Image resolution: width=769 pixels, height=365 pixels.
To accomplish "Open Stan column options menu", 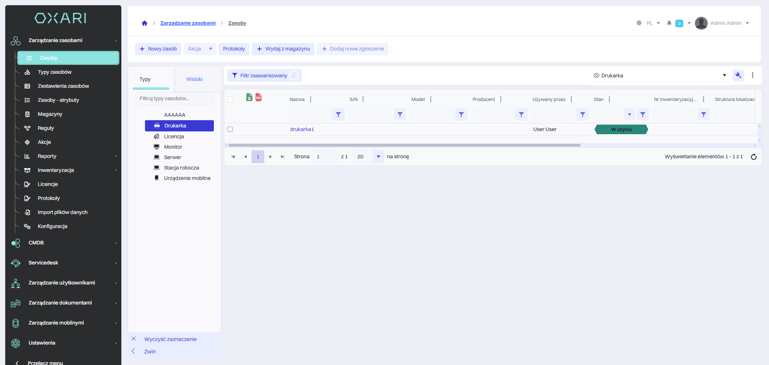I will point(609,99).
